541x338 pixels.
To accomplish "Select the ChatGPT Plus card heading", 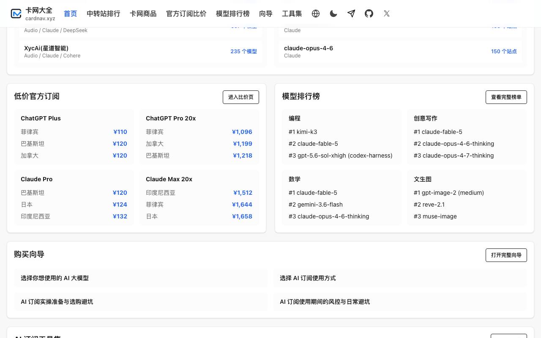I will coord(41,118).
